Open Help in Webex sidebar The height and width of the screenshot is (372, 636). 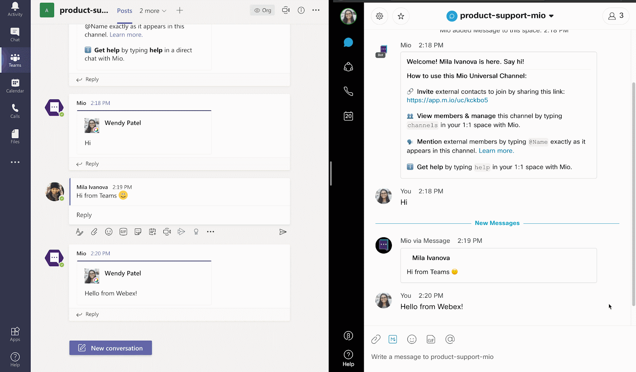[x=348, y=358]
